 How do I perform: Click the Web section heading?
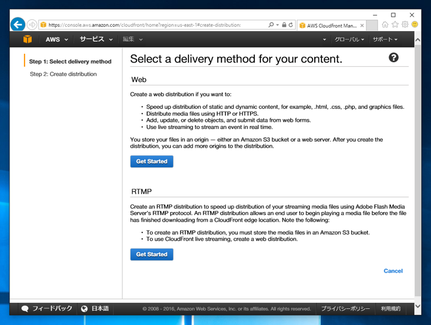[139, 79]
